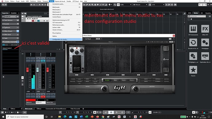This screenshot has height=119, width=212.
Task: Close the GTR plugin window
Action: pos(174,36)
